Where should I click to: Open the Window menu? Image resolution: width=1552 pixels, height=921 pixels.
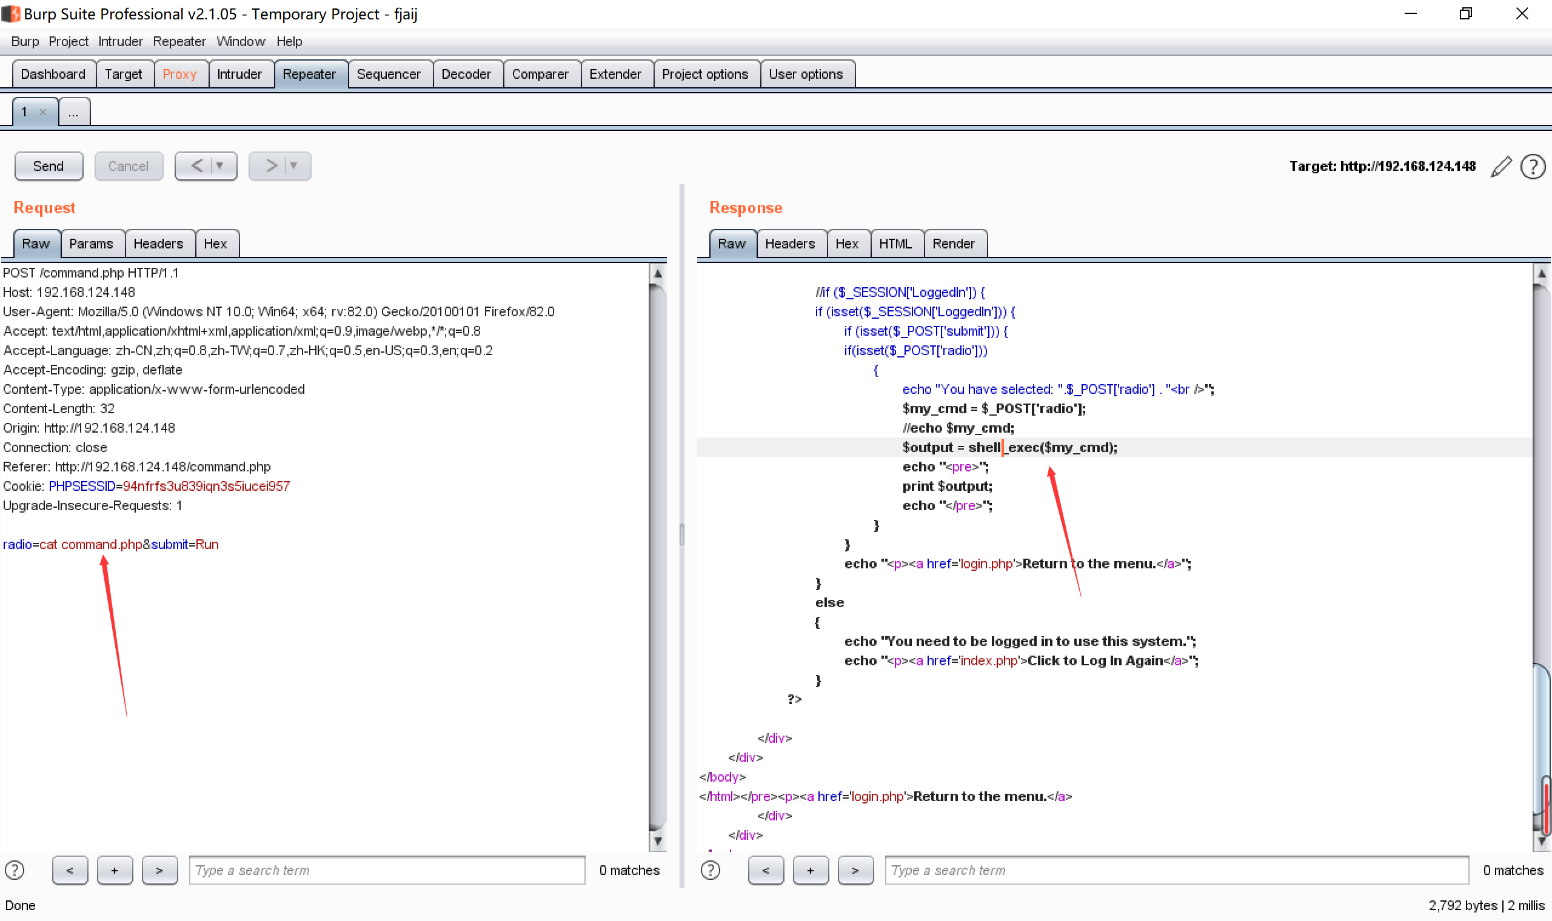pos(241,42)
